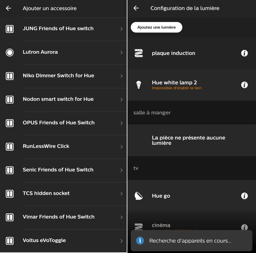The image size is (256, 253).
Task: Open the Senic Friends of Hue Switch entry
Action: tap(63, 170)
